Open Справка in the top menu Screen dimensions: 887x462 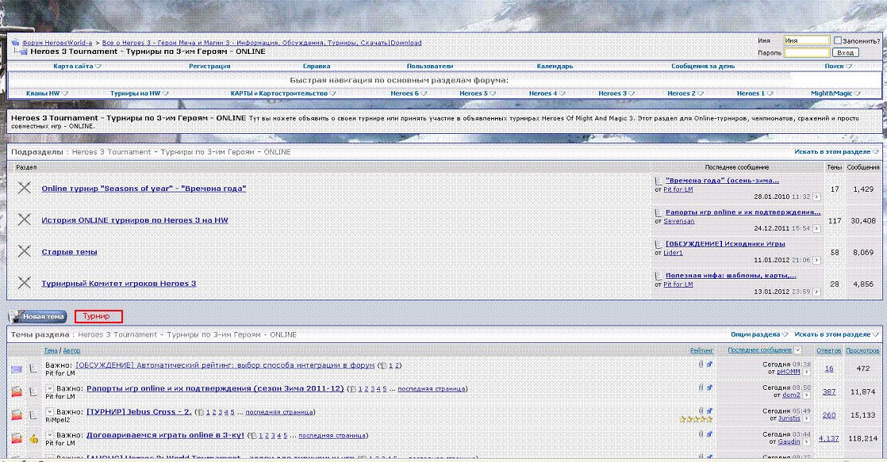(317, 66)
